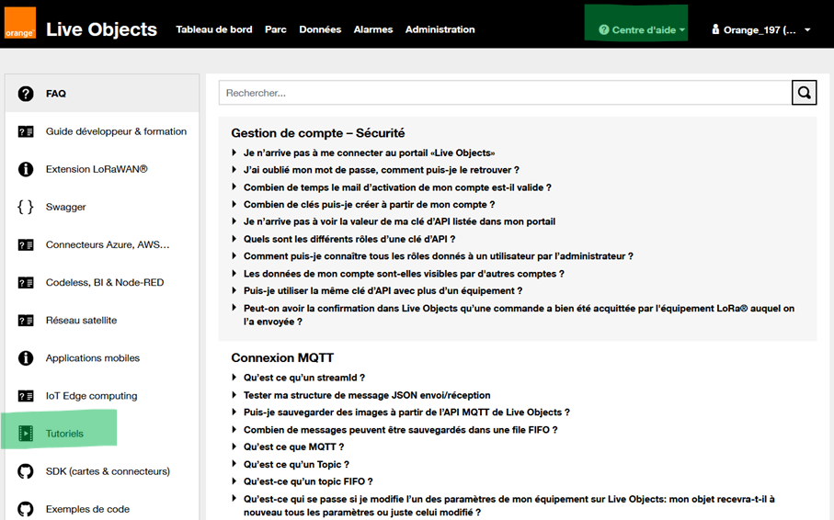This screenshot has width=834, height=520.
Task: Expand the forgotten password question "J'ai oublié mon mot de passe"
Action: click(381, 170)
